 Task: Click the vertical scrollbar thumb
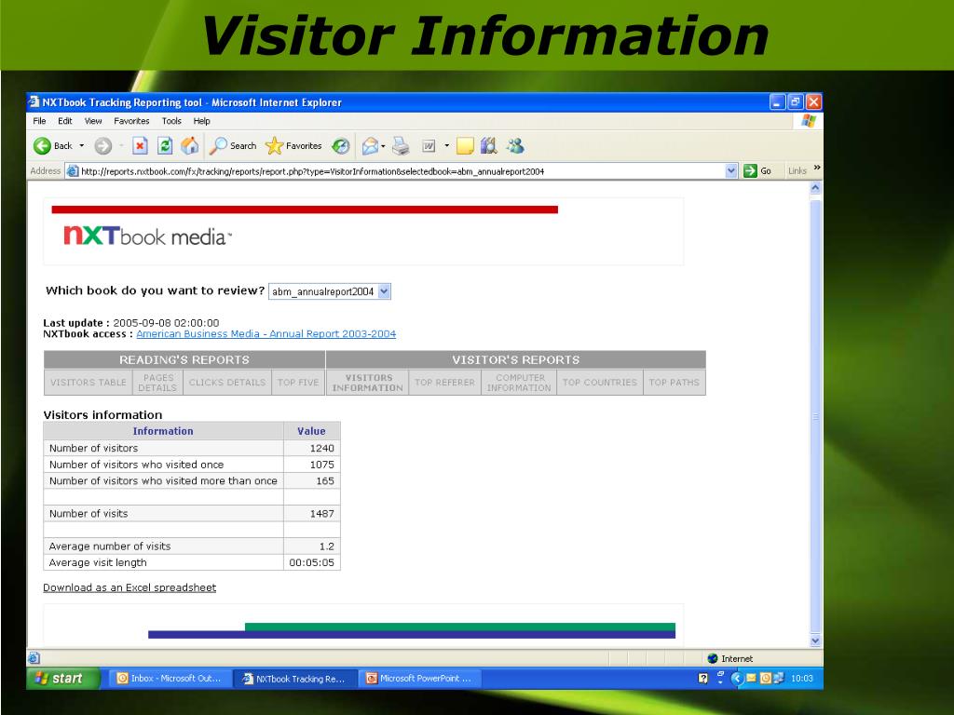point(816,416)
